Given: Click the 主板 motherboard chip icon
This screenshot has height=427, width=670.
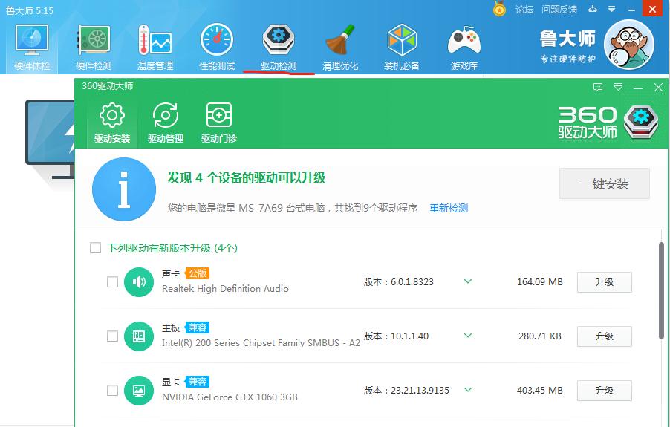Looking at the screenshot, I should tap(139, 336).
